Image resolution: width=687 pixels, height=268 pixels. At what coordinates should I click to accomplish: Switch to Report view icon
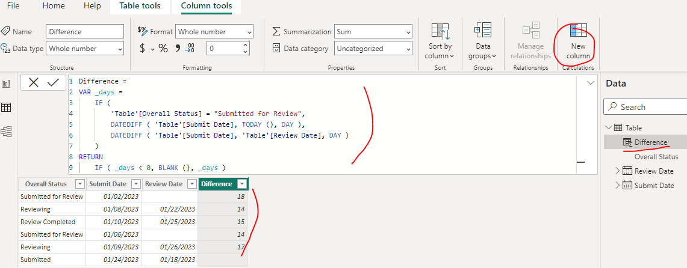[x=7, y=84]
